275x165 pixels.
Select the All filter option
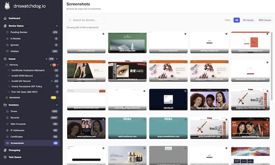[236, 20]
